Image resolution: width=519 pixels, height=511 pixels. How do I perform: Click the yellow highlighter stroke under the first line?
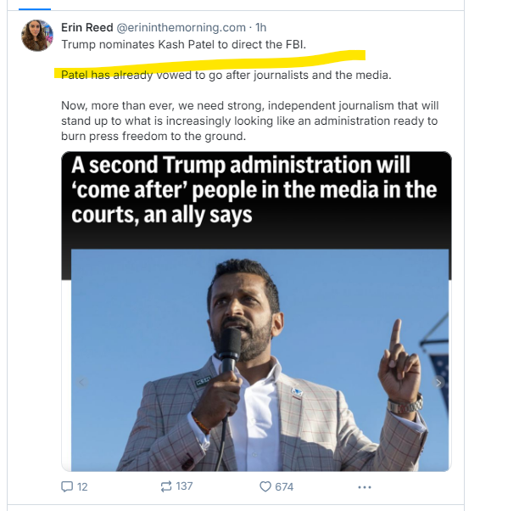(212, 61)
